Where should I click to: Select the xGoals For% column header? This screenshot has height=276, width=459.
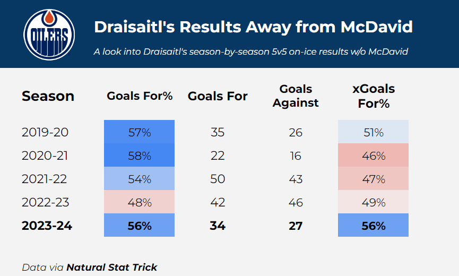click(x=374, y=96)
